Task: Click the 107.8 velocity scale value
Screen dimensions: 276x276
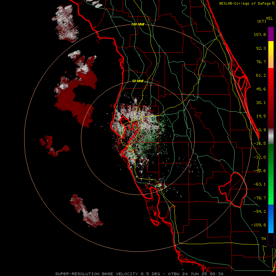Action: pyautogui.click(x=260, y=34)
